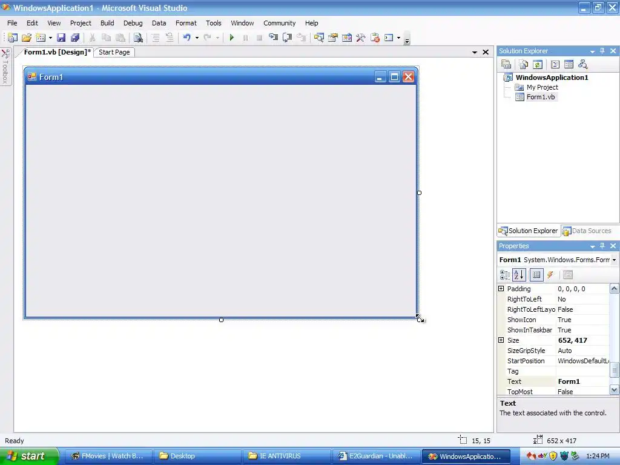Close the active document with the X

click(x=486, y=52)
